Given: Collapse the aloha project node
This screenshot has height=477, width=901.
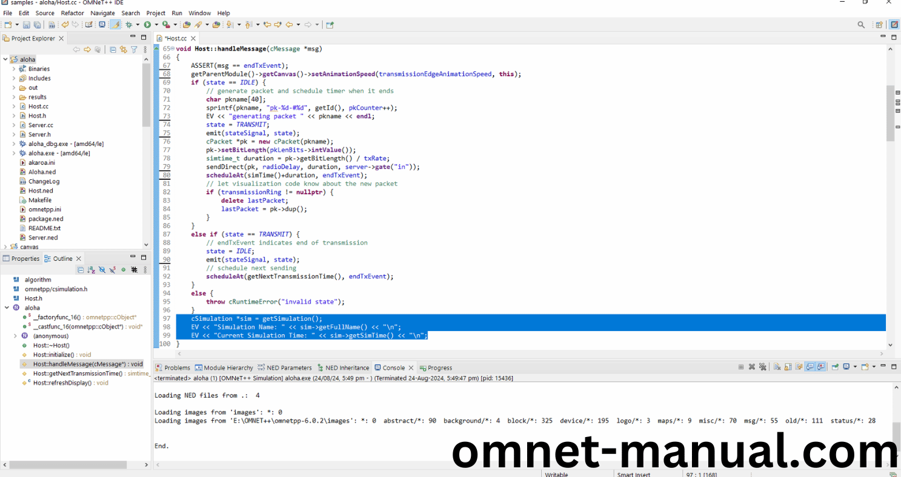Looking at the screenshot, I should (x=5, y=59).
